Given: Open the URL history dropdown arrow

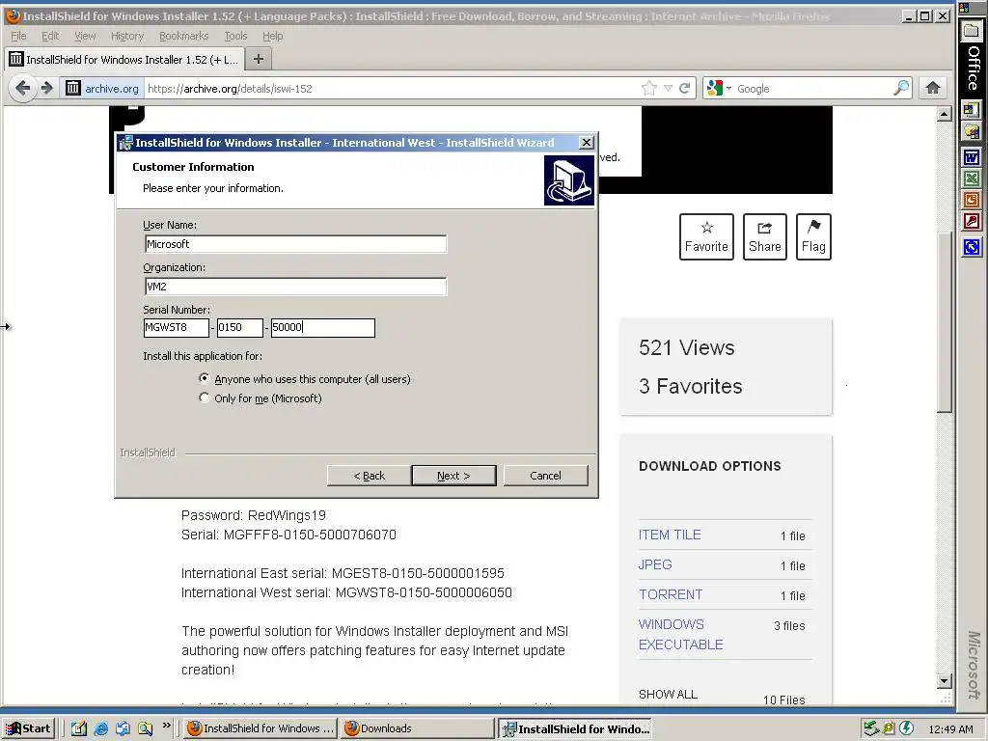Looking at the screenshot, I should point(668,88).
